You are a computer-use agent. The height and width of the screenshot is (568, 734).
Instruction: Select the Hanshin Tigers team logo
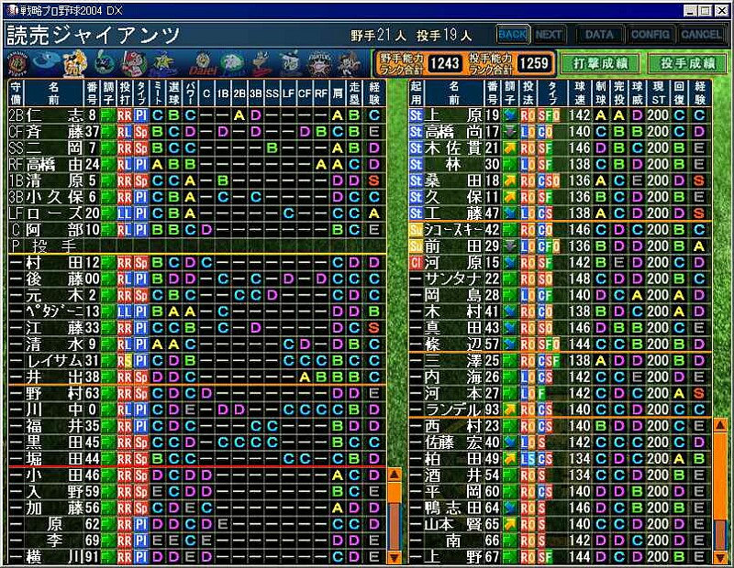17,63
